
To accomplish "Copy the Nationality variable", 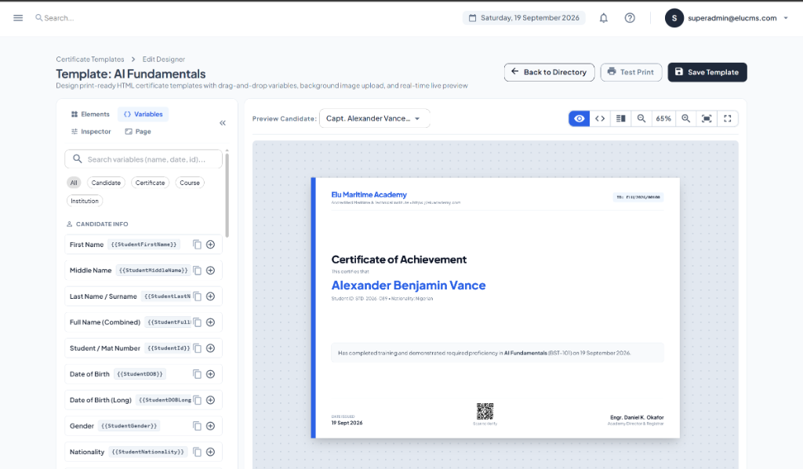I will [x=197, y=452].
